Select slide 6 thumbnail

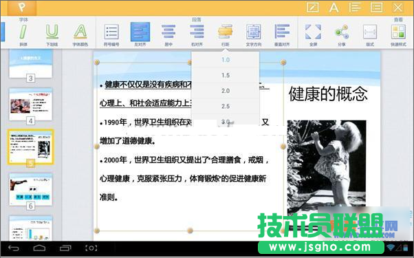[31, 189]
